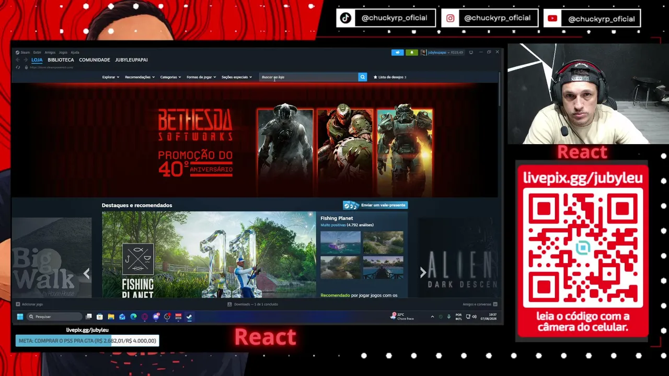Open the Windows Start menu
The height and width of the screenshot is (376, 669).
coord(20,316)
